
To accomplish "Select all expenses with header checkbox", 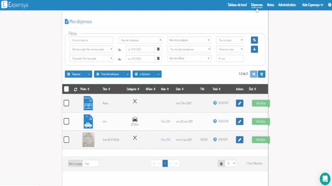I will [66, 89].
